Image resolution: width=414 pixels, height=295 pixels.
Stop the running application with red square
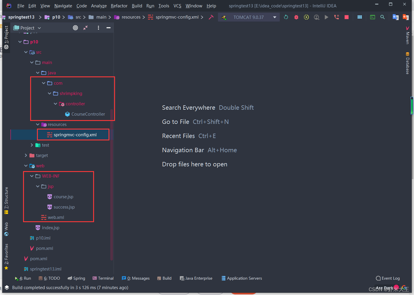[x=346, y=17]
